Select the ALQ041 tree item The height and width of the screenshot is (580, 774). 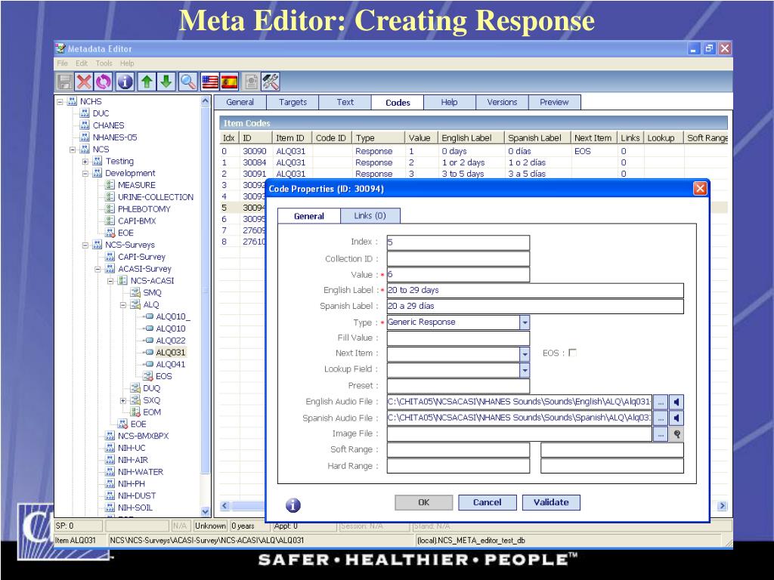[170, 365]
